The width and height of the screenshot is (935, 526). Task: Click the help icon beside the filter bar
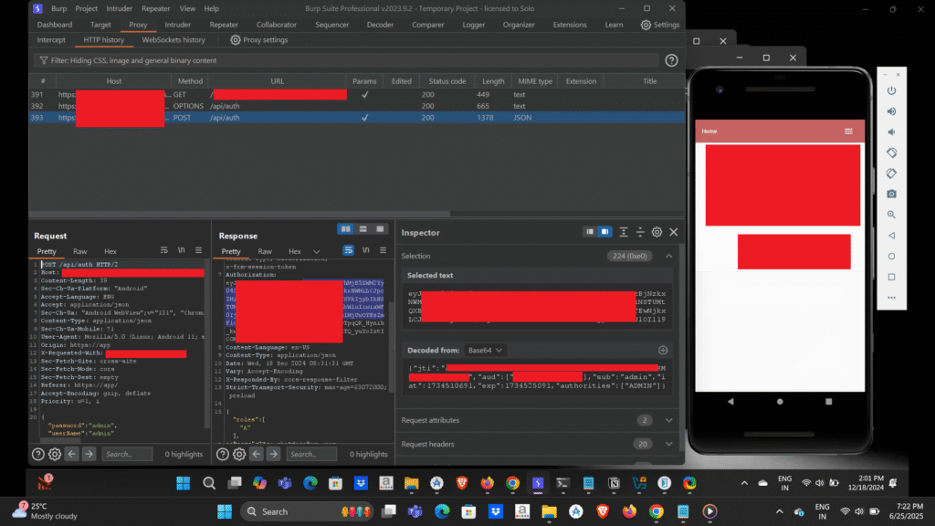coord(671,60)
